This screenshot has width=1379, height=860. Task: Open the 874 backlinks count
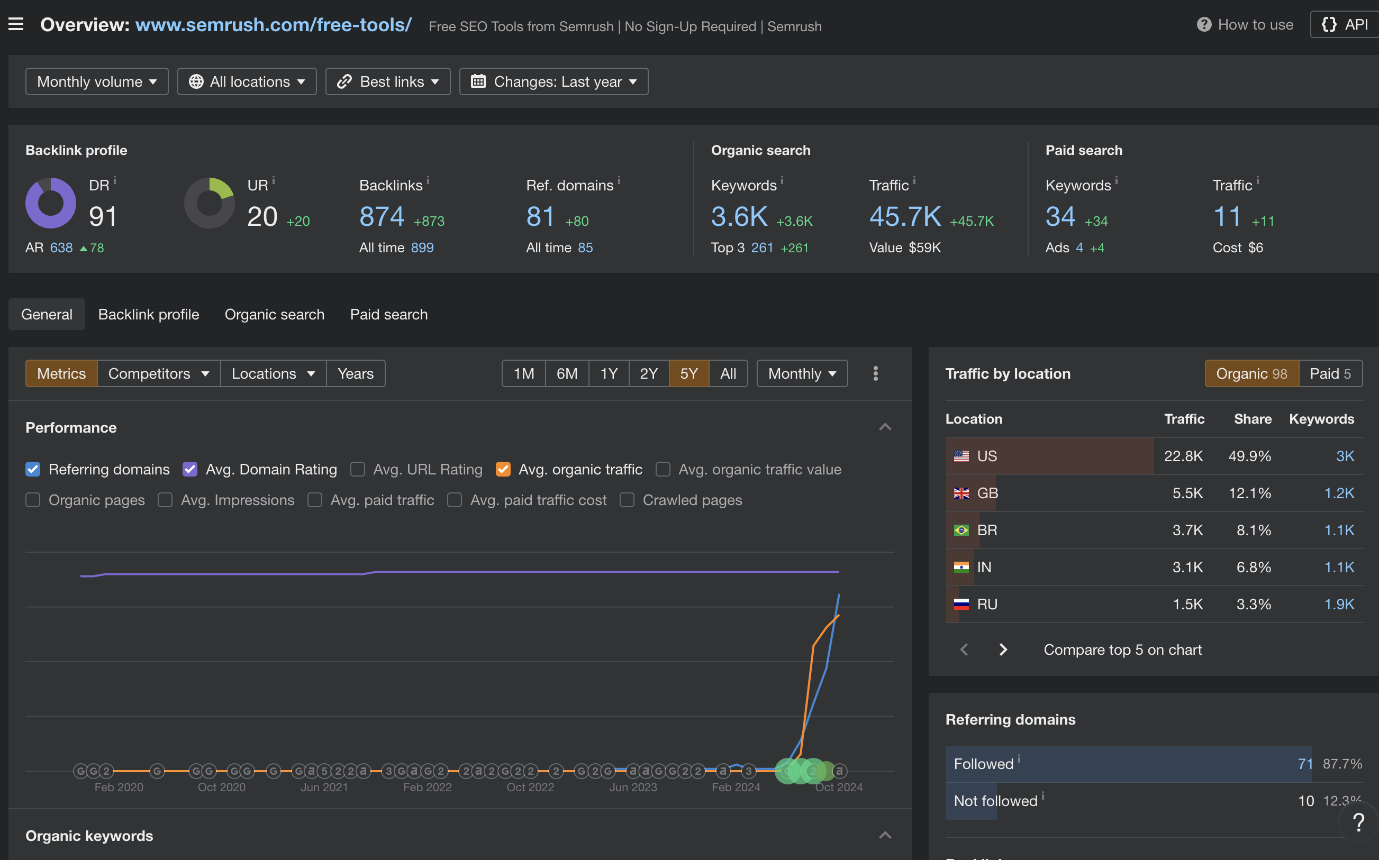tap(382, 217)
